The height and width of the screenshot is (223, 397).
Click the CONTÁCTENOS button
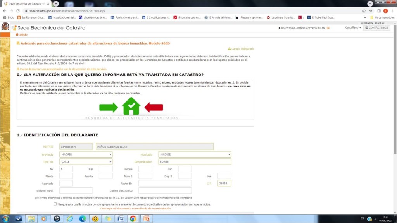pos(376,28)
